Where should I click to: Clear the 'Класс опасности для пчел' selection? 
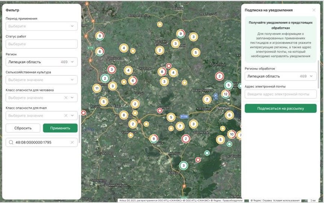[x=66, y=116]
